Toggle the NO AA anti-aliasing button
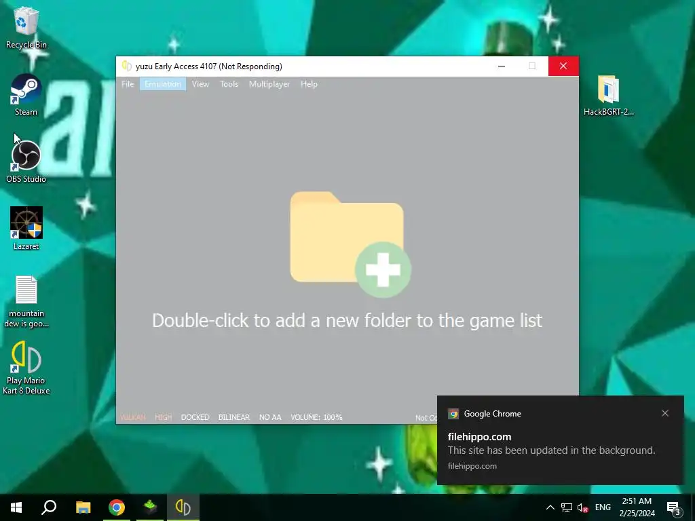This screenshot has width=695, height=521. (x=270, y=417)
